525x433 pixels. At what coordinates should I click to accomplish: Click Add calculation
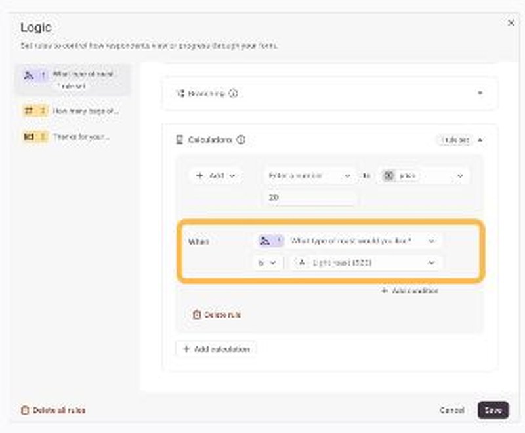217,349
